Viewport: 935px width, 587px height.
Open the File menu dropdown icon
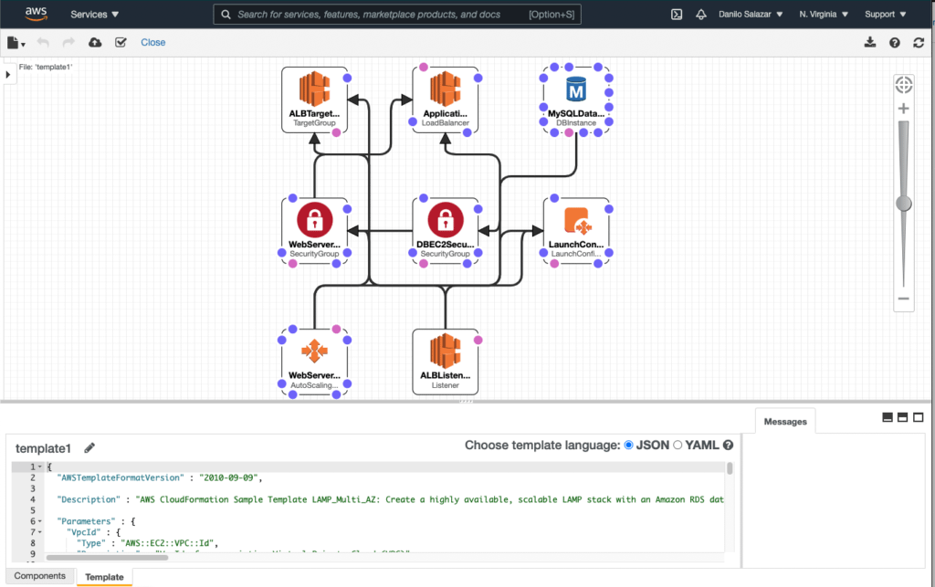[x=16, y=42]
